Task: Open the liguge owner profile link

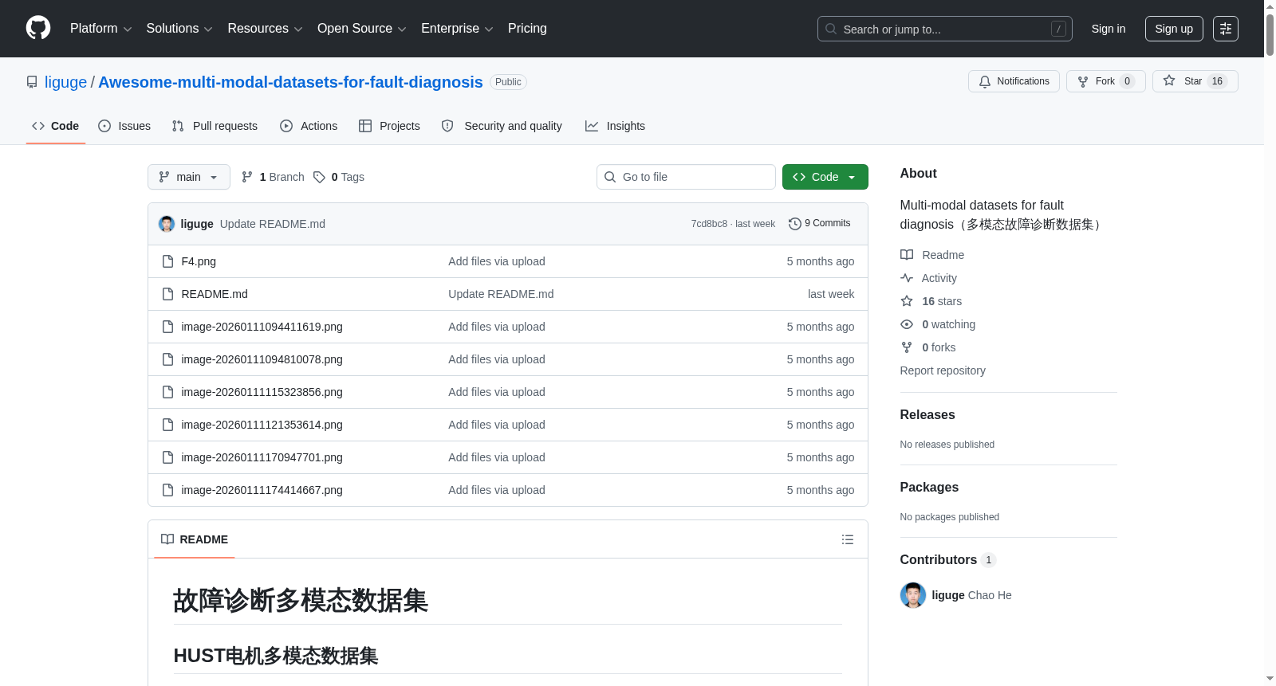Action: tap(65, 82)
